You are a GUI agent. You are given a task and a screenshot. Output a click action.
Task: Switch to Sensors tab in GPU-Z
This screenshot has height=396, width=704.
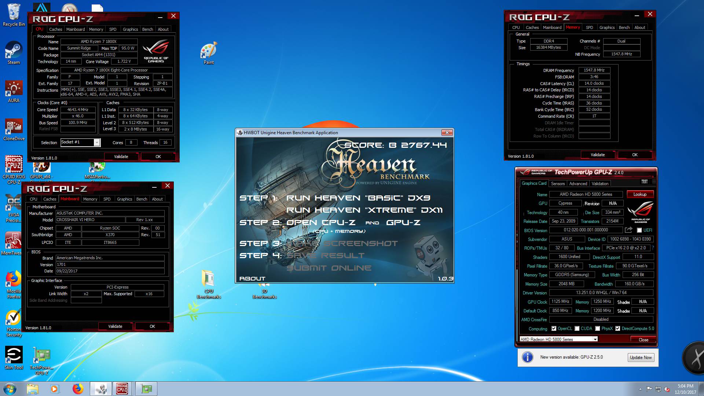point(558,184)
